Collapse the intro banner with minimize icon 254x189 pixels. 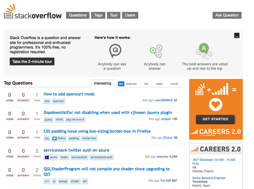point(237,35)
